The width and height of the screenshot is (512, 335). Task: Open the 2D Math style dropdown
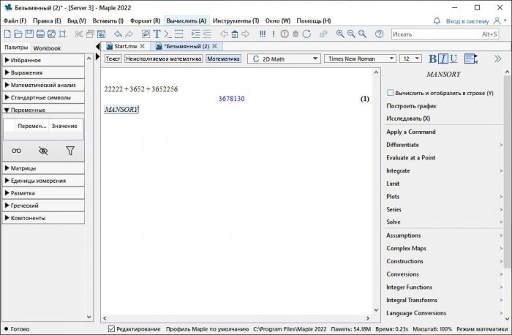[284, 59]
